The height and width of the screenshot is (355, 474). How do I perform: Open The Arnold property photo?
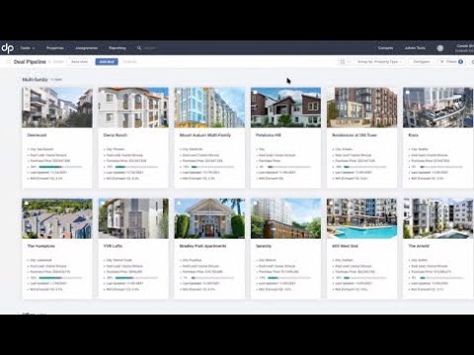pyautogui.click(x=437, y=218)
